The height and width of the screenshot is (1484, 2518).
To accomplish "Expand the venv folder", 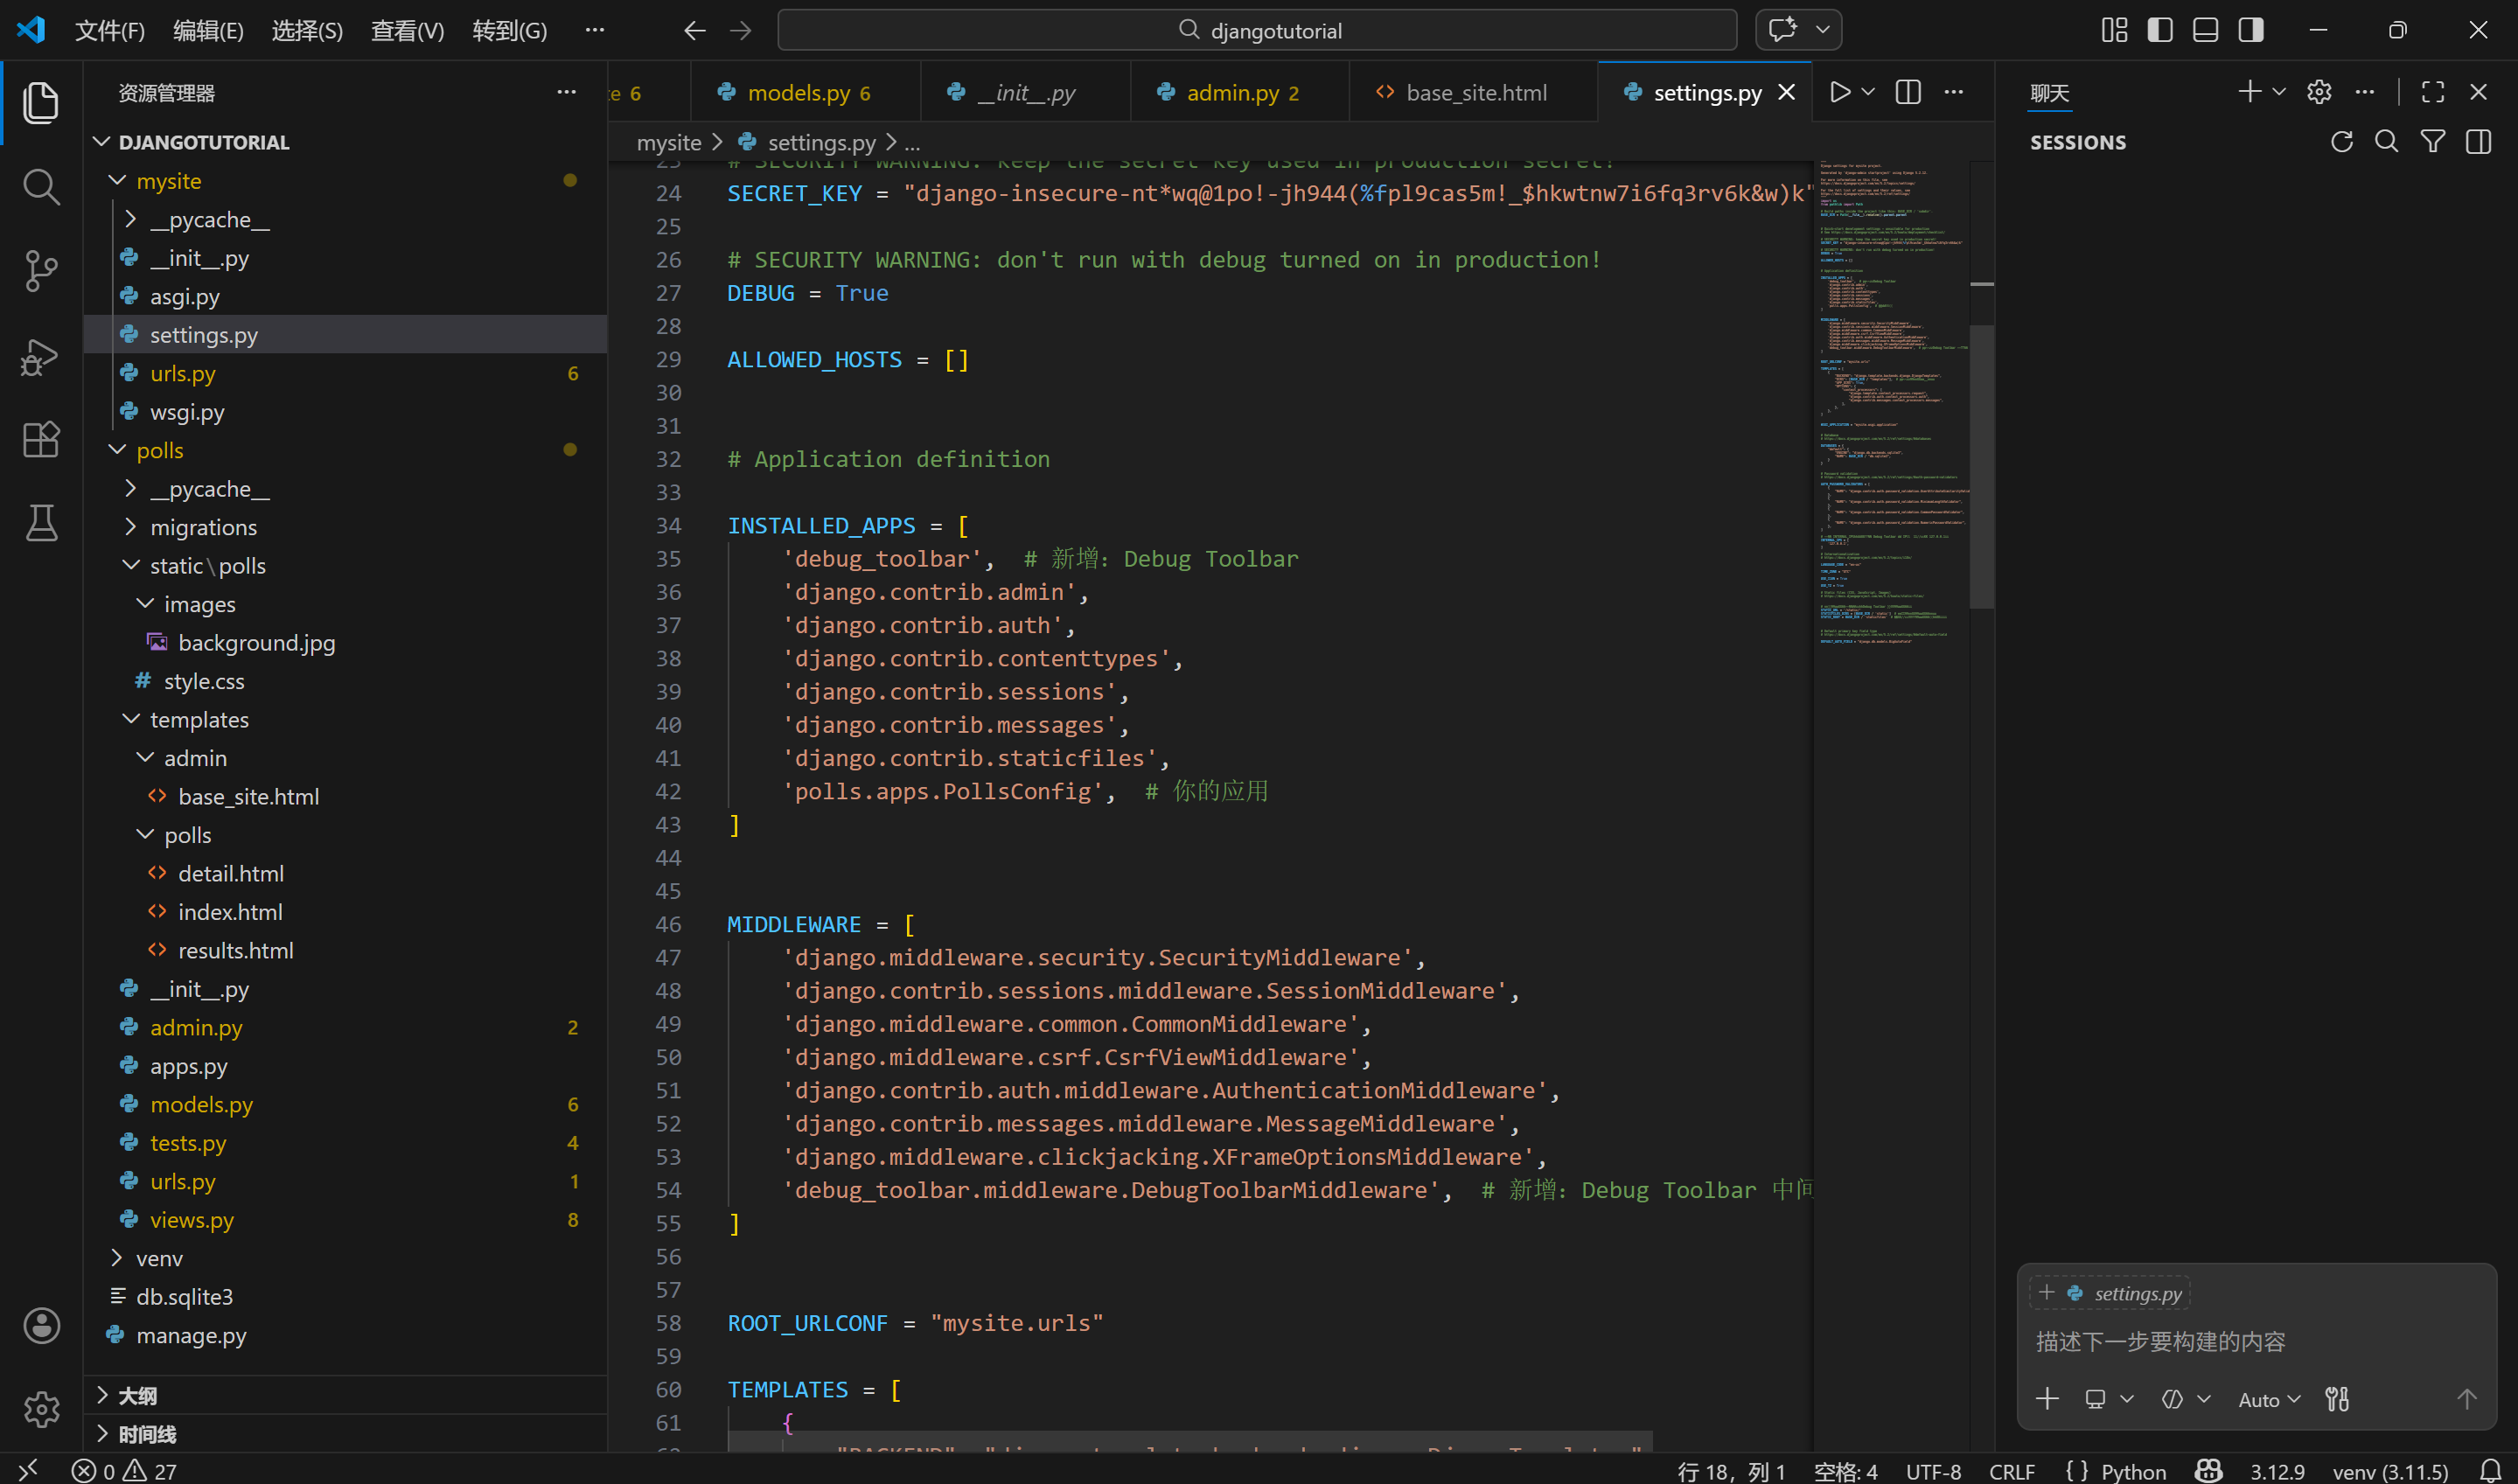I will pos(159,1258).
